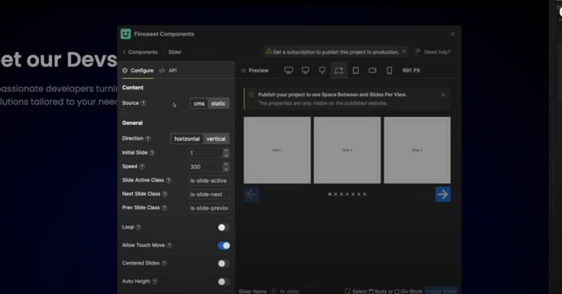
Task: Click the Configure gear icon
Action: pyautogui.click(x=125, y=70)
